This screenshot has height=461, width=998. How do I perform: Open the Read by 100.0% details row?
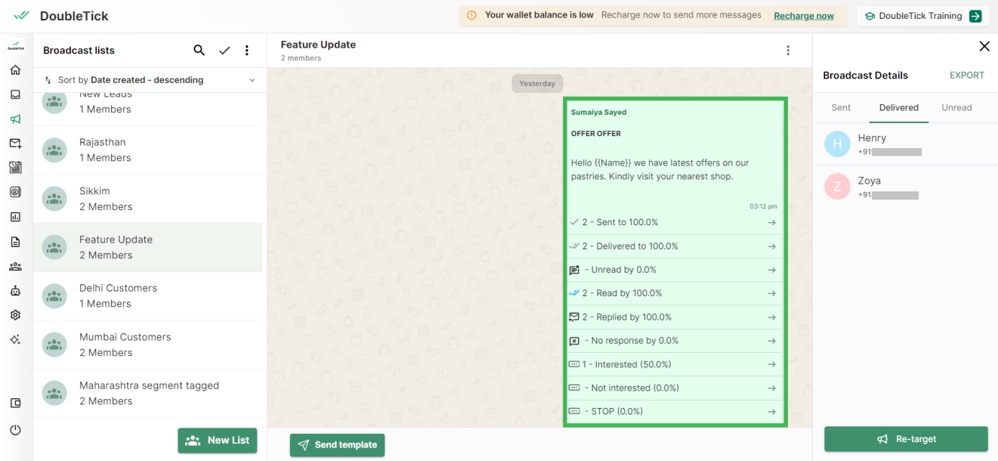[x=674, y=293]
